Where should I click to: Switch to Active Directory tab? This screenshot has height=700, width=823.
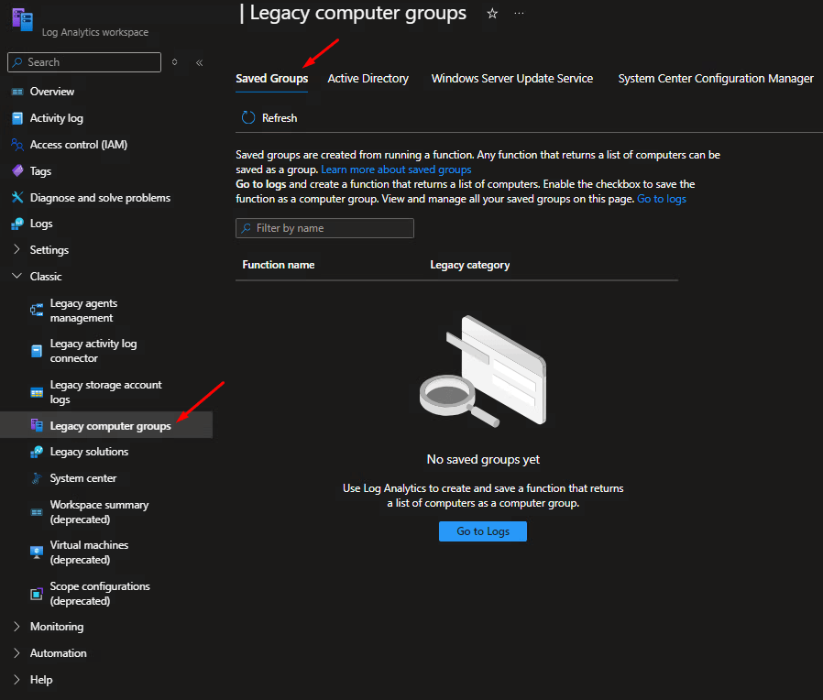(x=368, y=79)
